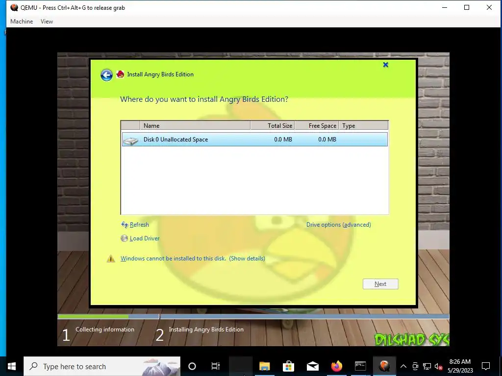Image resolution: width=502 pixels, height=376 pixels.
Task: Open the Mail app from taskbar
Action: (x=312, y=366)
